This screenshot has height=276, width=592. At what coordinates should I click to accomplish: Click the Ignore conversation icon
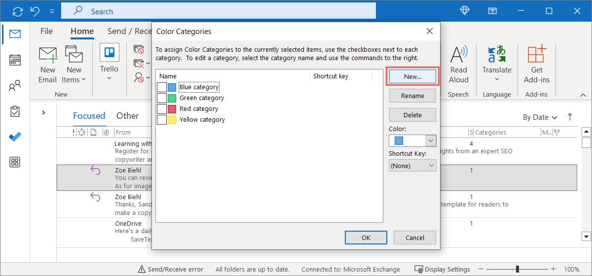(x=139, y=50)
